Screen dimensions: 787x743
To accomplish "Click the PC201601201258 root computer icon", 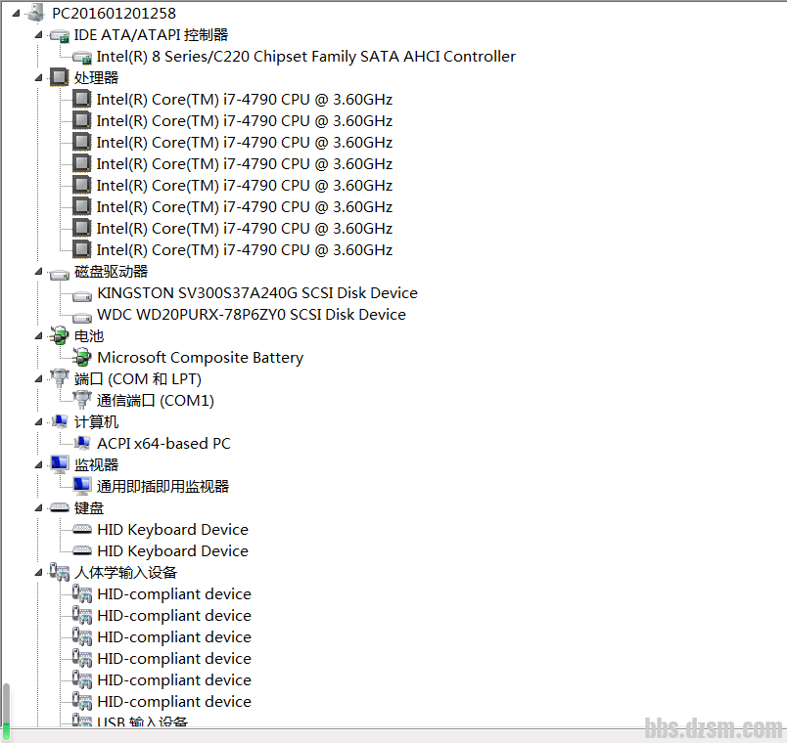I will tap(36, 13).
